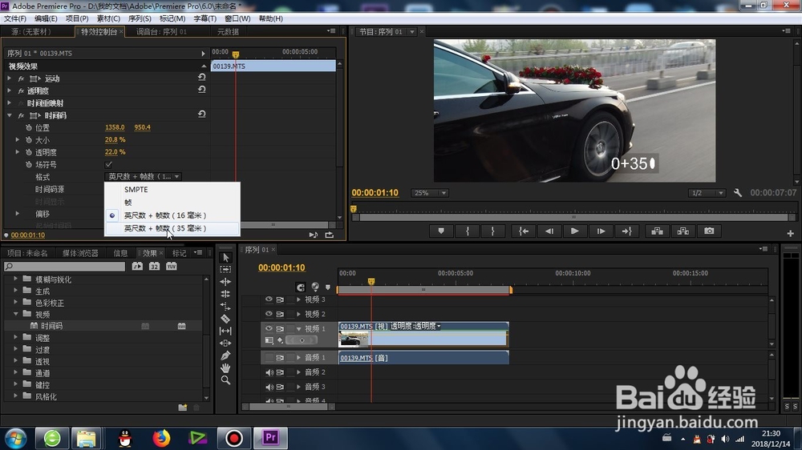This screenshot has height=450, width=802.
Task: Open the button editor plus icon
Action: 790,234
